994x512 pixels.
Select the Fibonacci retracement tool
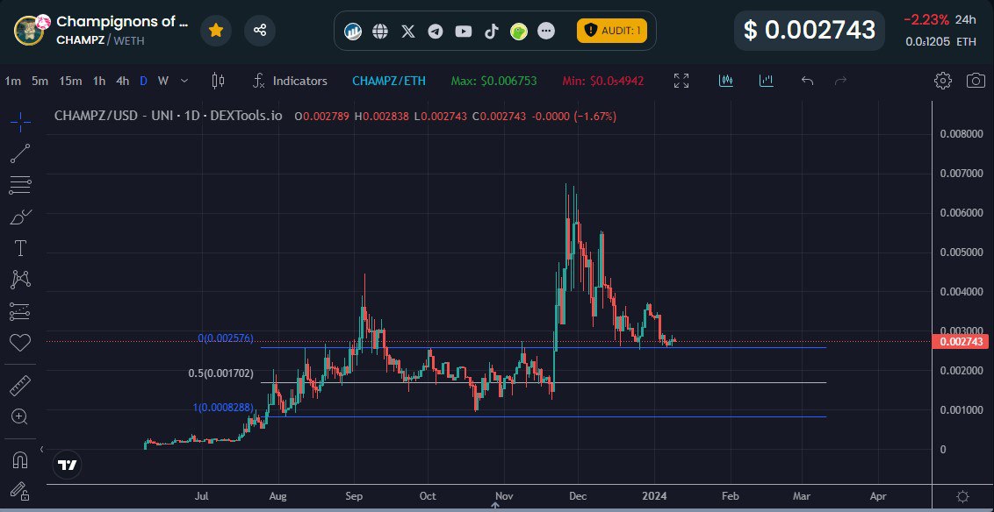pyautogui.click(x=20, y=186)
